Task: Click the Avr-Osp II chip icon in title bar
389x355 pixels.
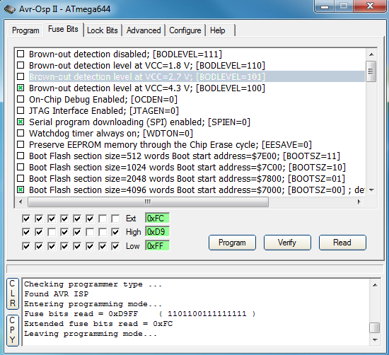Action: coord(10,9)
